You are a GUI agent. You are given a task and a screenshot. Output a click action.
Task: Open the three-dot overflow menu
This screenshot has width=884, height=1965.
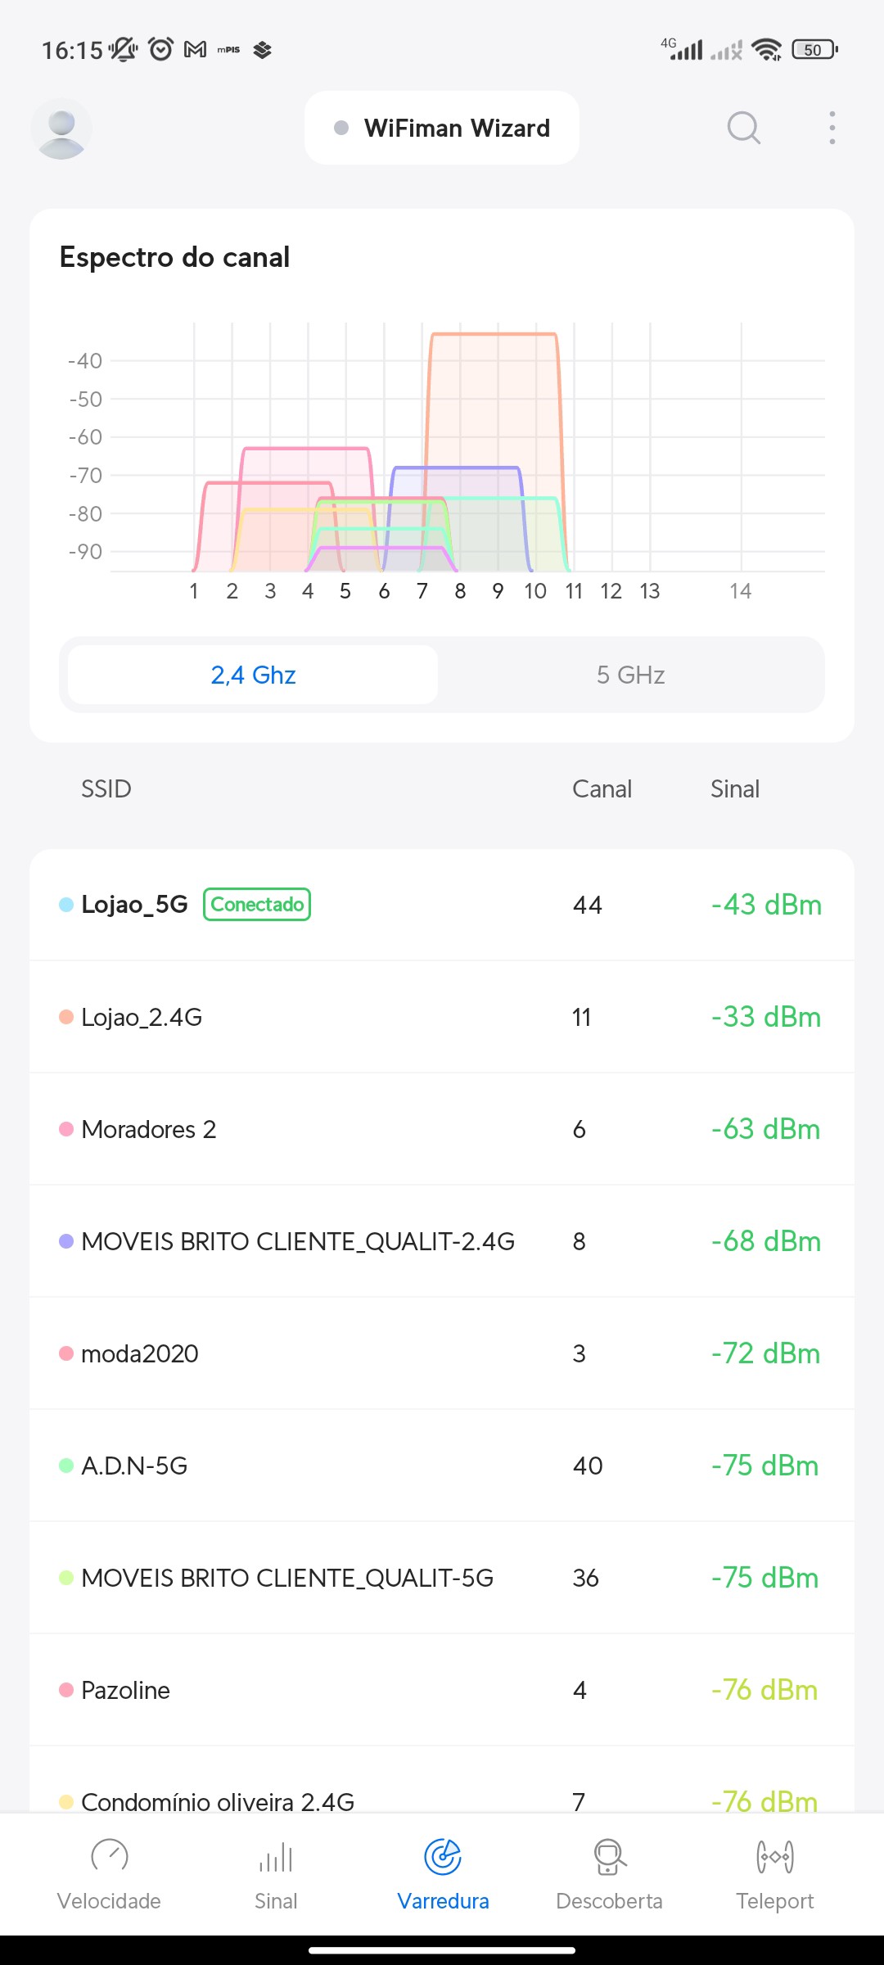(832, 128)
